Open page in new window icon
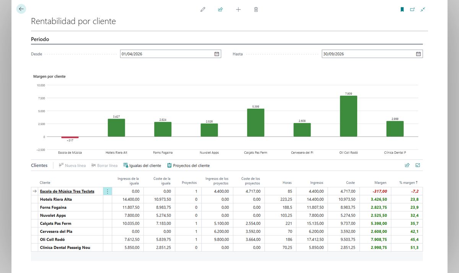Viewport: 459px width, 273px height. [x=412, y=9]
